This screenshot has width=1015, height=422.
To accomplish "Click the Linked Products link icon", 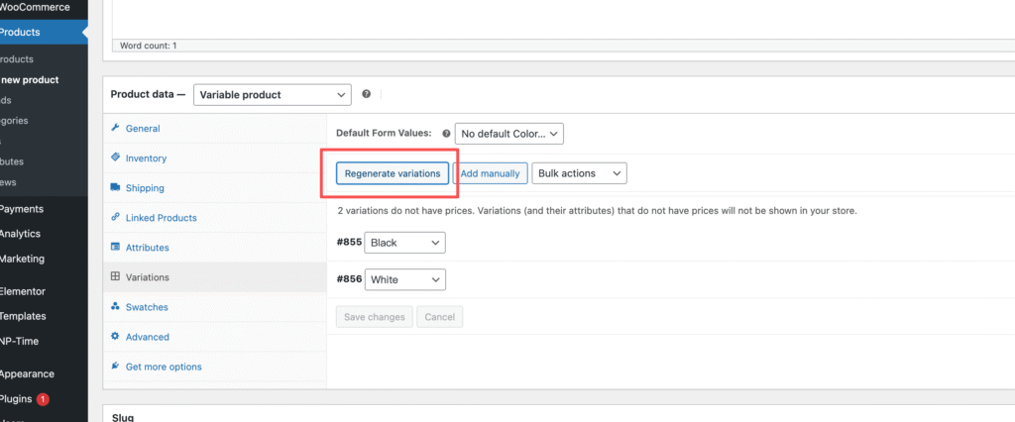I will (116, 217).
